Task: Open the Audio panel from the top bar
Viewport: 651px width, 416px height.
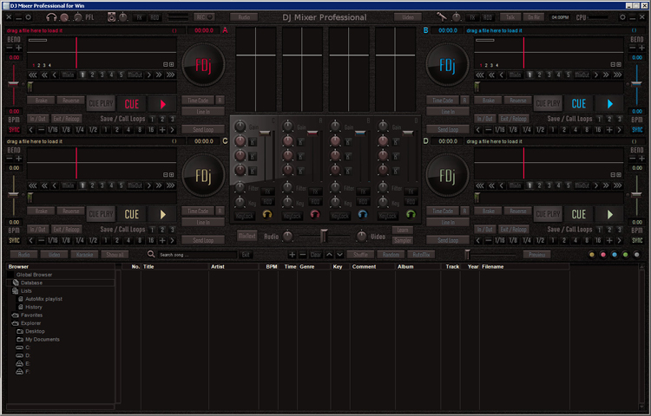Action: point(244,17)
